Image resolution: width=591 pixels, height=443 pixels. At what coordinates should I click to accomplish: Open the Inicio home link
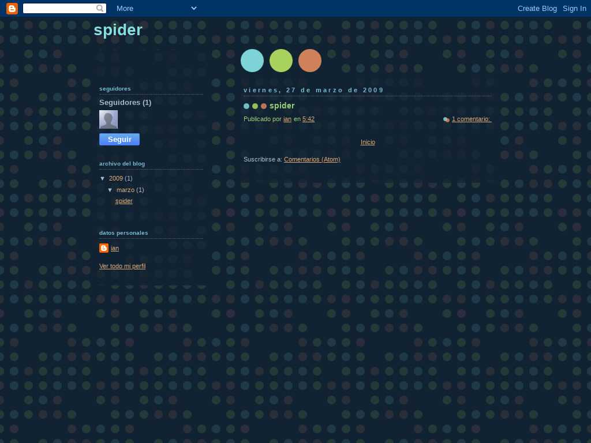point(368,142)
